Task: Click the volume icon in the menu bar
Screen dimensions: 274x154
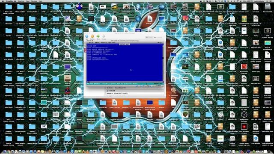Action: (241, 1)
